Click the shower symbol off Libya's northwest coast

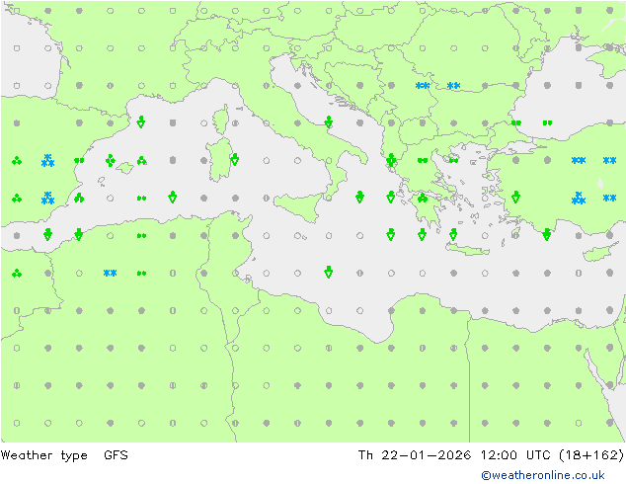[328, 273]
